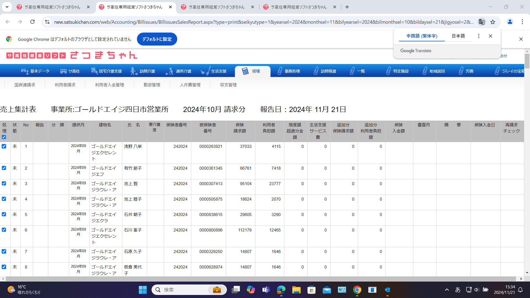The image size is (530, 298).
Task: Click the bed icon for サ高住
Action: pos(63,71)
